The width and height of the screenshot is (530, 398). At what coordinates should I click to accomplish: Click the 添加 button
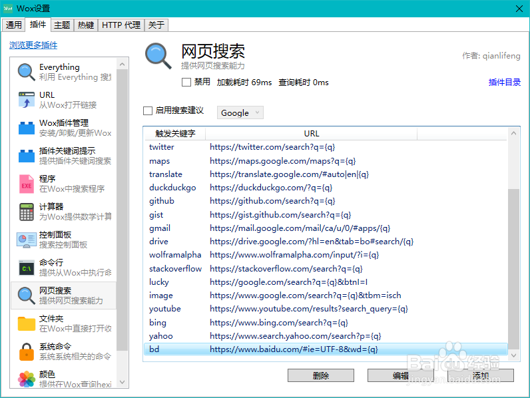point(481,375)
